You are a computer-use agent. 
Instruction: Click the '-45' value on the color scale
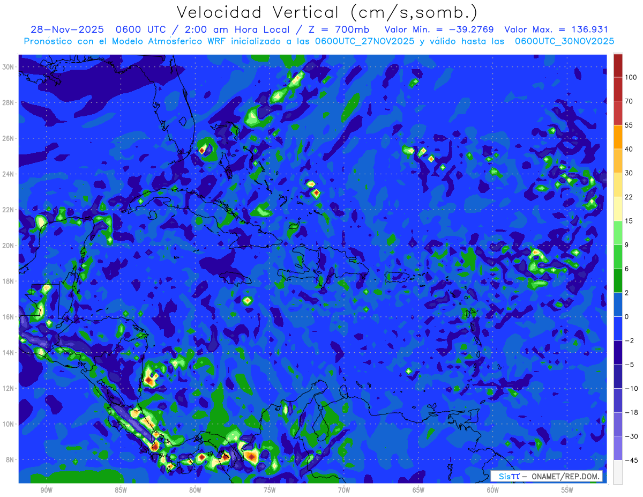pyautogui.click(x=631, y=460)
